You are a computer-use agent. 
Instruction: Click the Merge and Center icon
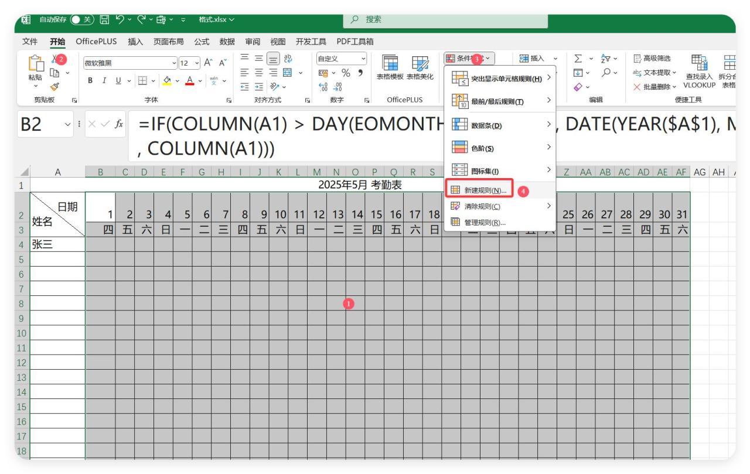tap(288, 73)
